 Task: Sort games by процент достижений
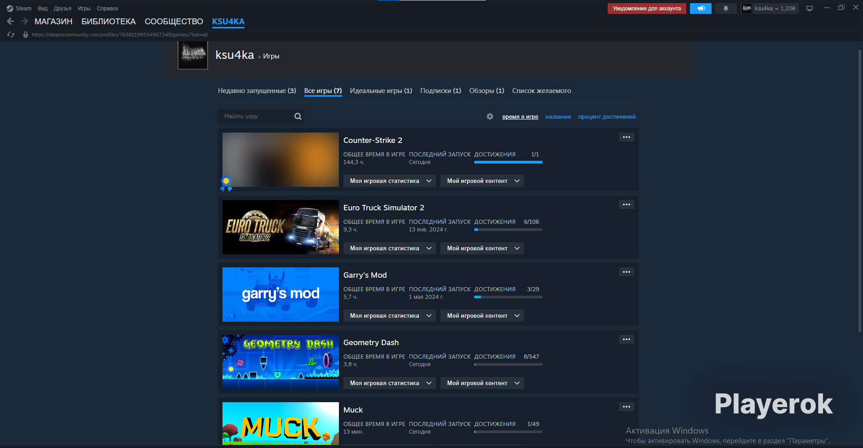[607, 117]
